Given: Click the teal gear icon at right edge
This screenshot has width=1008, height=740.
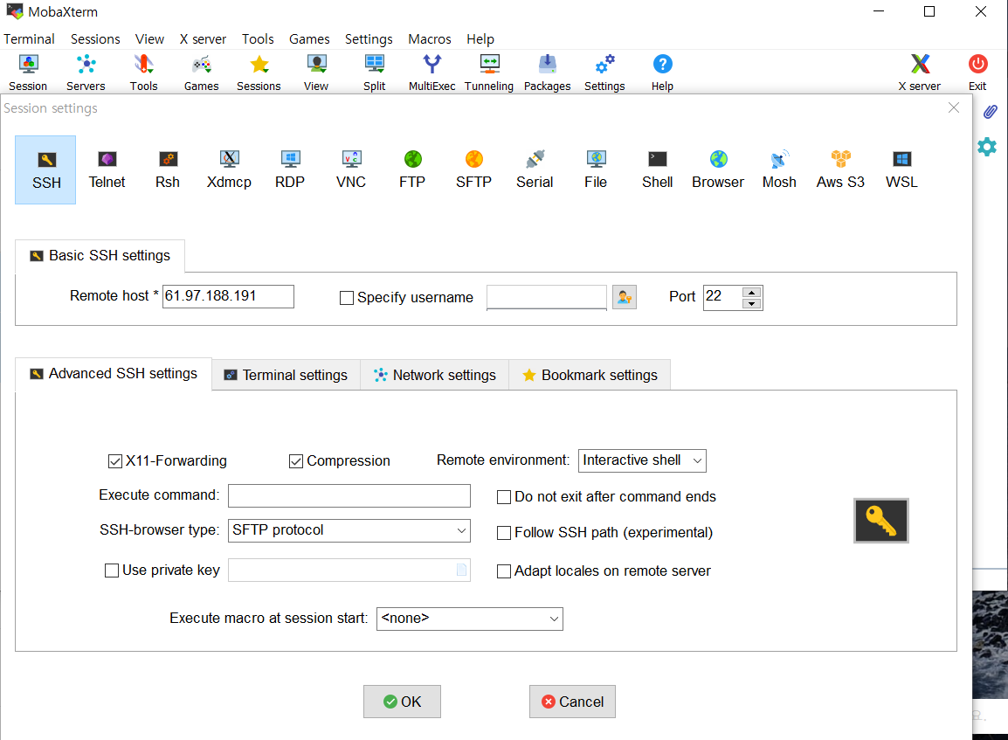Looking at the screenshot, I should coord(987,148).
